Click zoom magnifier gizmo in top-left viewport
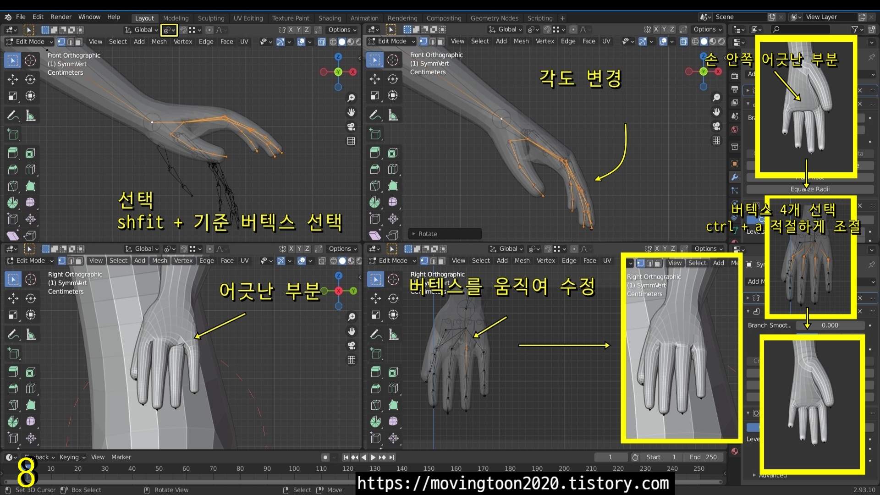Image resolution: width=880 pixels, height=495 pixels. pos(351,98)
